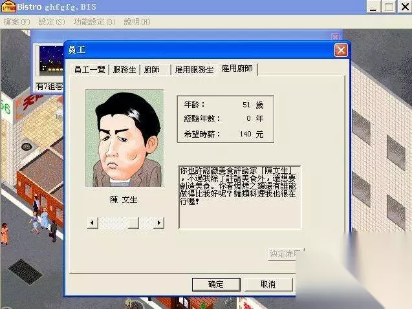The image size is (412, 309).
Task: Switch to the 廚師 tab
Action: [x=155, y=70]
